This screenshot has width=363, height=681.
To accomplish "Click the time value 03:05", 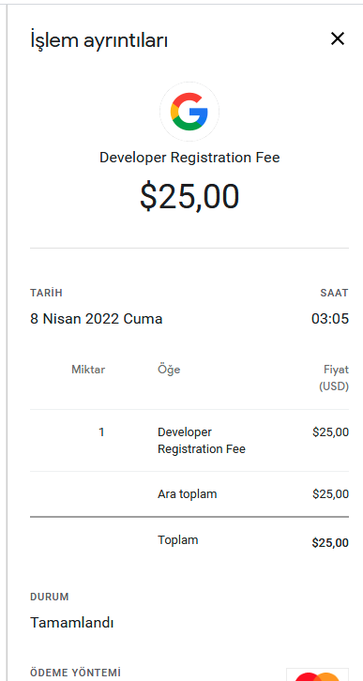I will [x=330, y=319].
